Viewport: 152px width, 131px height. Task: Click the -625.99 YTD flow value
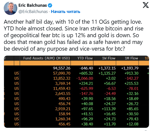(86, 89)
